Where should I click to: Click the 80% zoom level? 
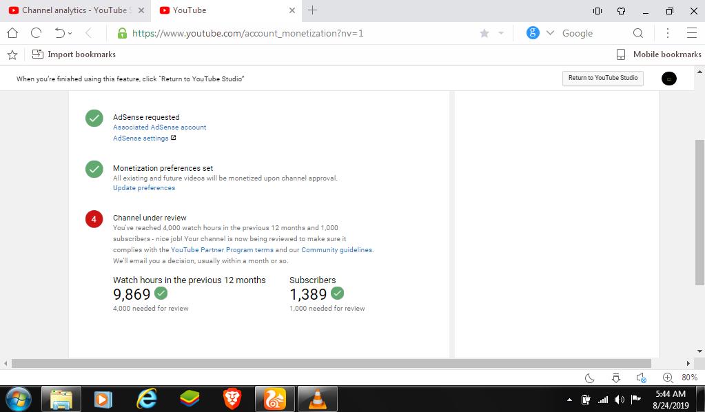tap(689, 378)
